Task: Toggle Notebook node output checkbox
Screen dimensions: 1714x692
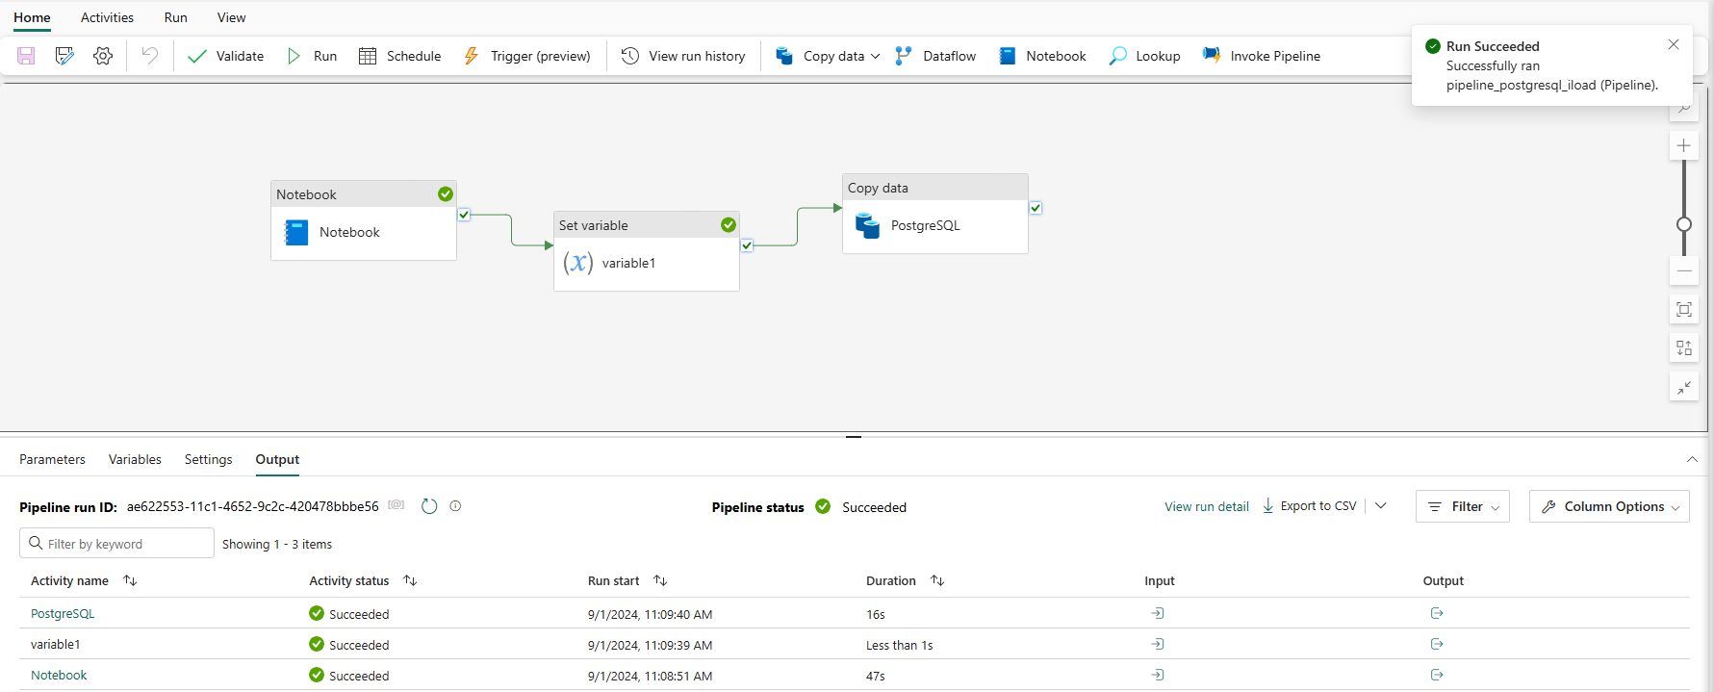Action: [x=464, y=215]
